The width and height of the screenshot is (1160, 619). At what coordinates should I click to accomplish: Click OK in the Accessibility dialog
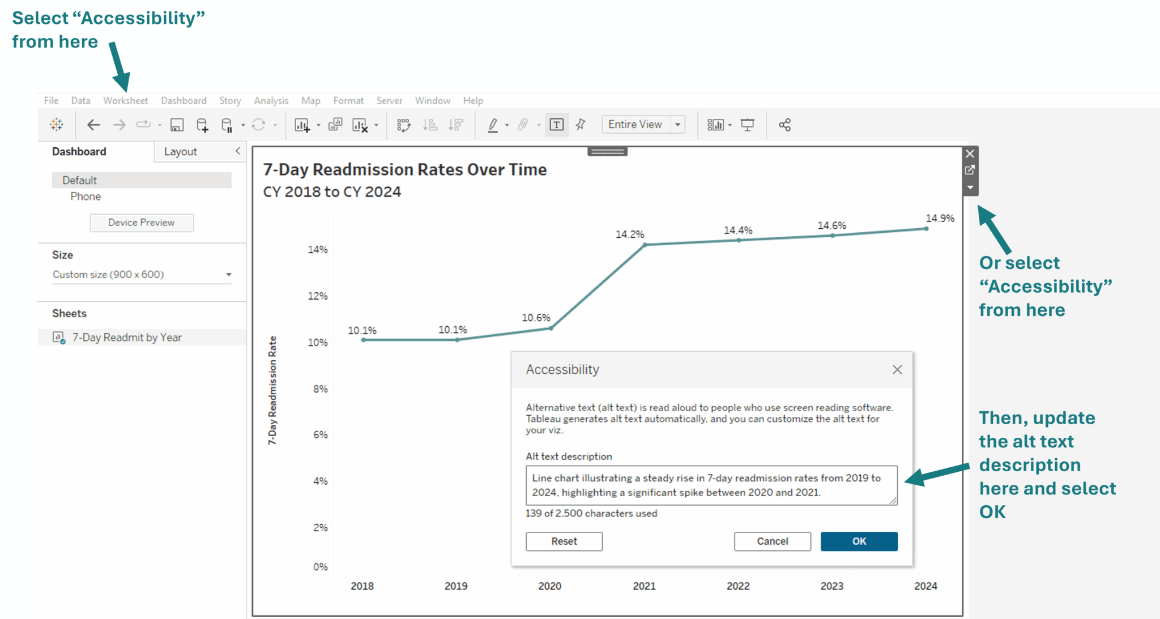click(x=859, y=541)
